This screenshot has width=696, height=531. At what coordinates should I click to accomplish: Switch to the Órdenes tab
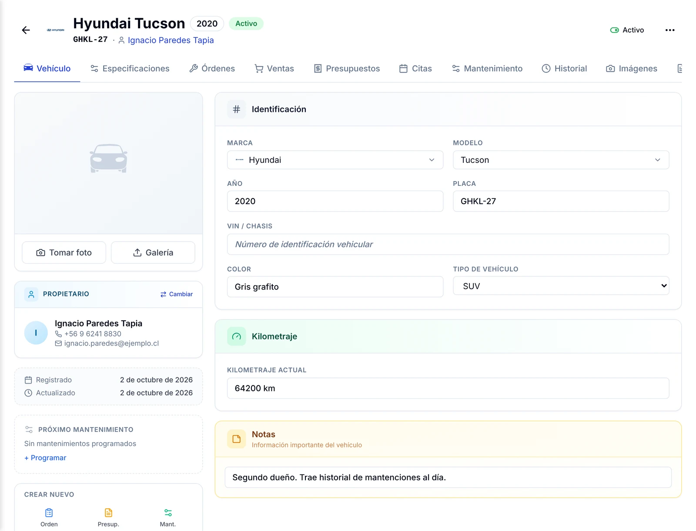212,68
